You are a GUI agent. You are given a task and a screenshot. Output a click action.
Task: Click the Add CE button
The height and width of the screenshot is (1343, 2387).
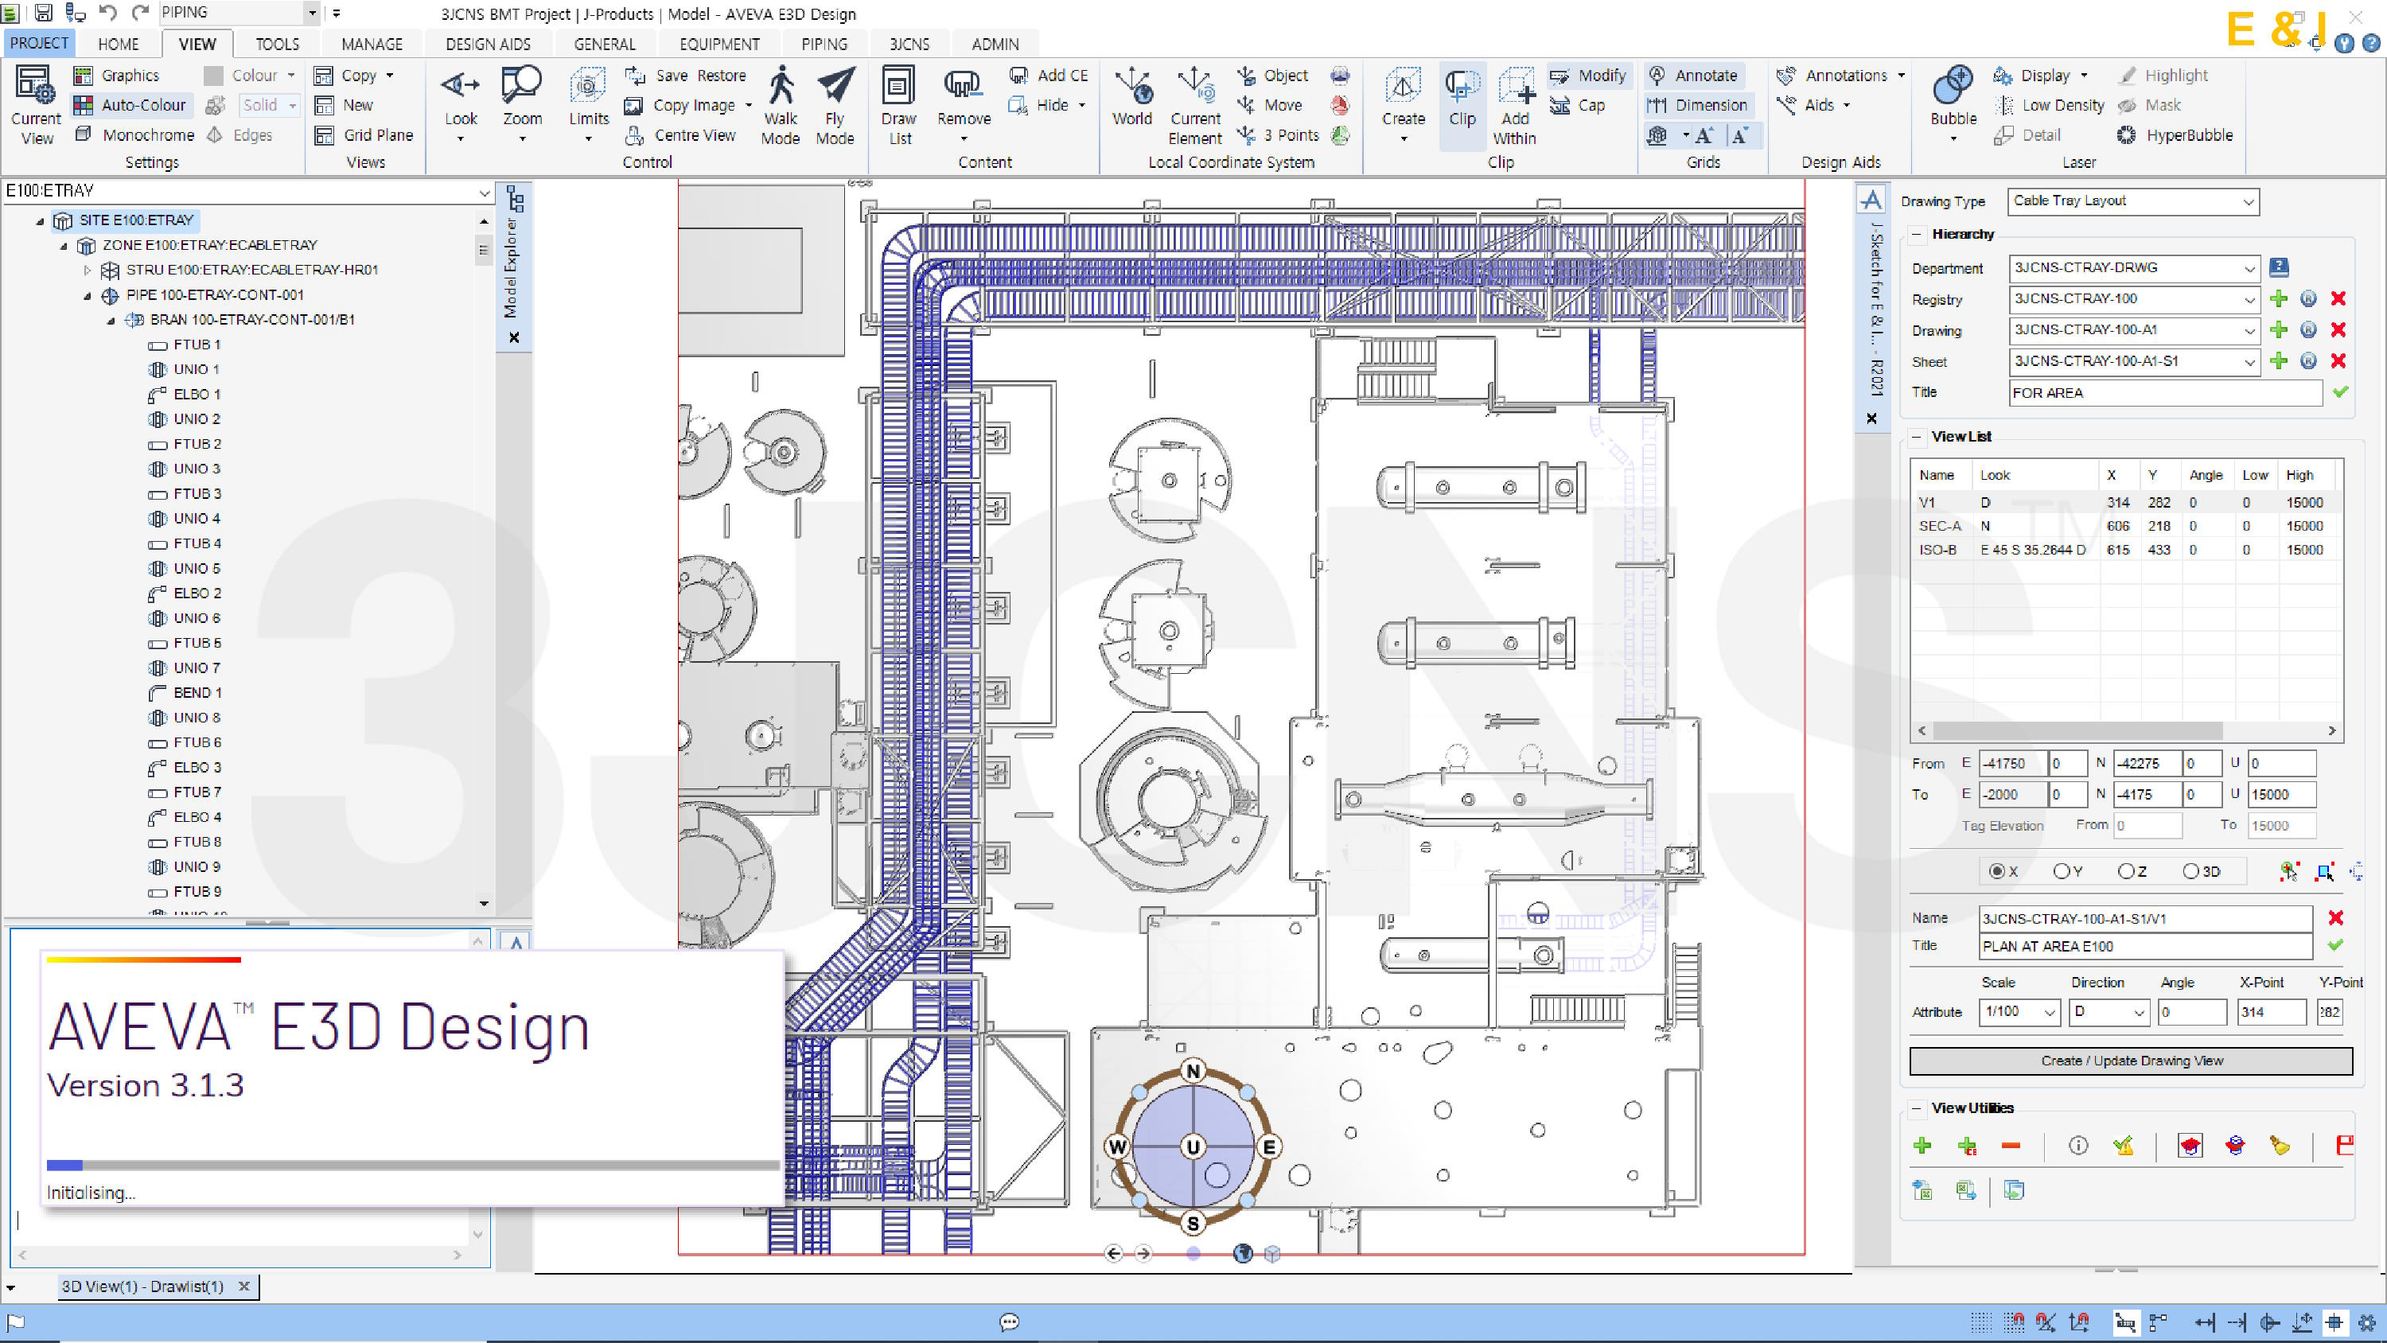pos(1049,75)
